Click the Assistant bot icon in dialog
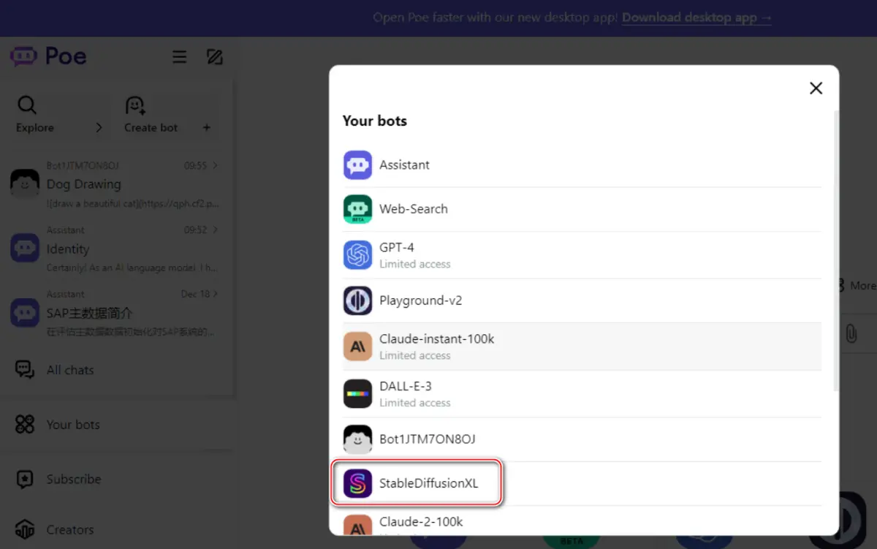Screen dimensions: 877x549 tap(358, 165)
